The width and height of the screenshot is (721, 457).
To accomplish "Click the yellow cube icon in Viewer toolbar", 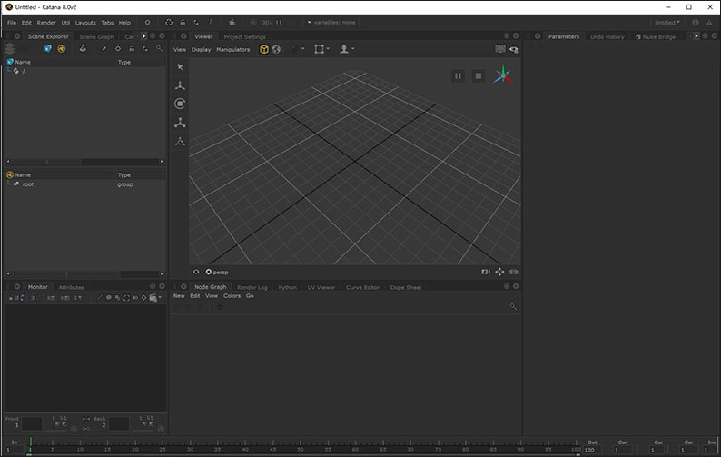I will 264,49.
